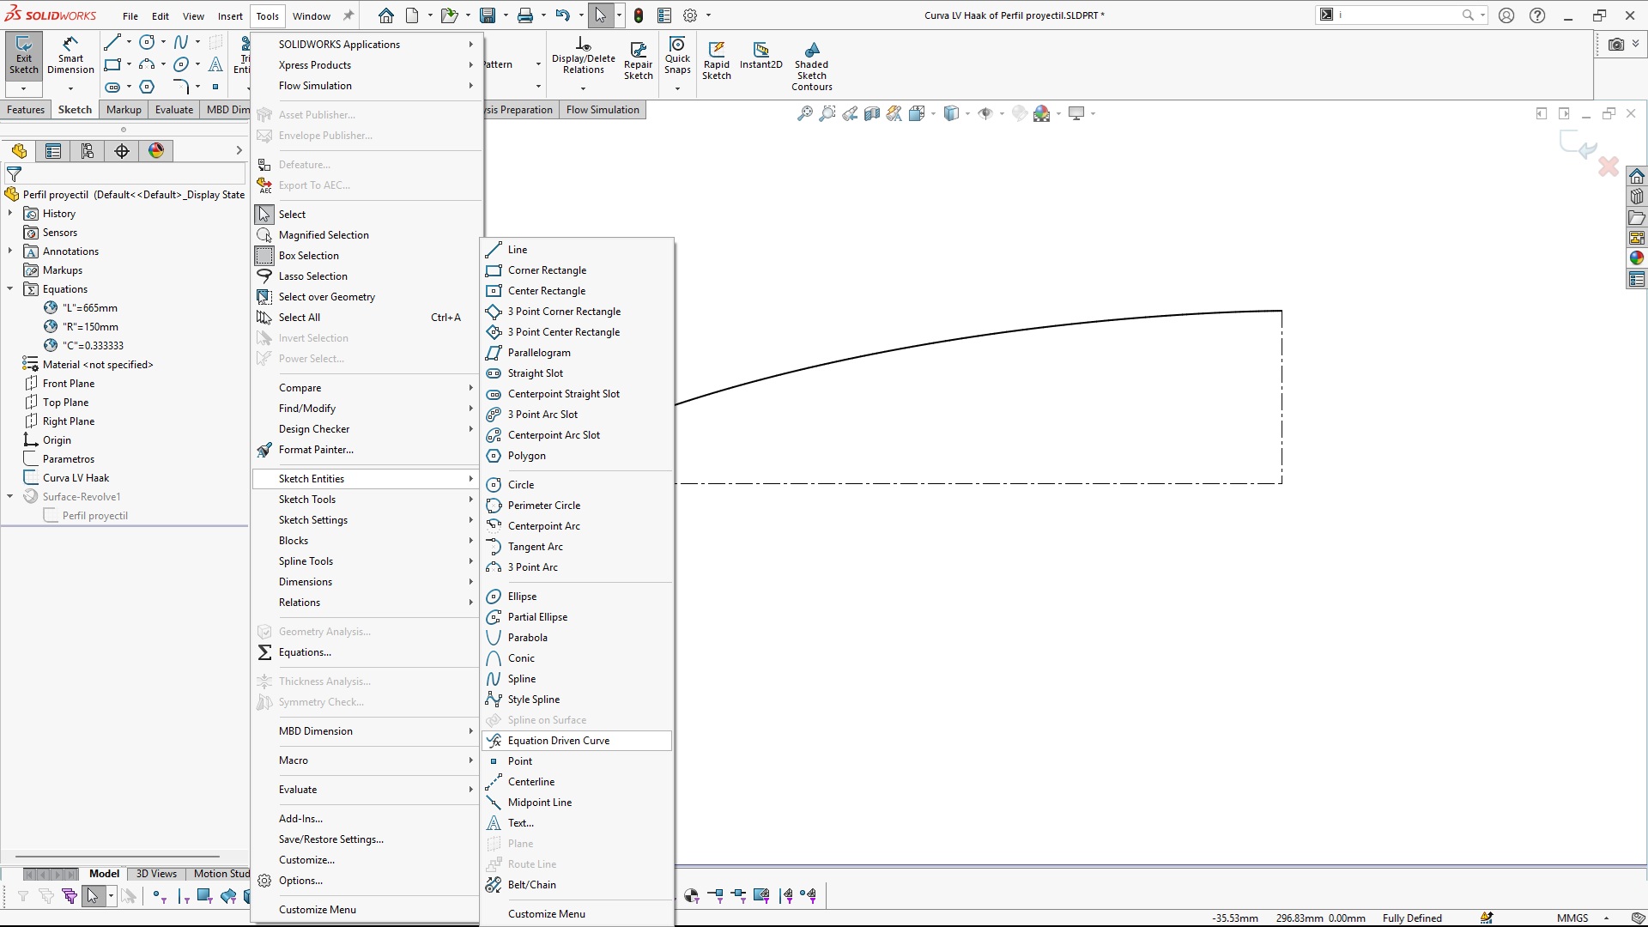Screen dimensions: 1648x927
Task: Click the Exit Sketch icon
Action: (23, 55)
